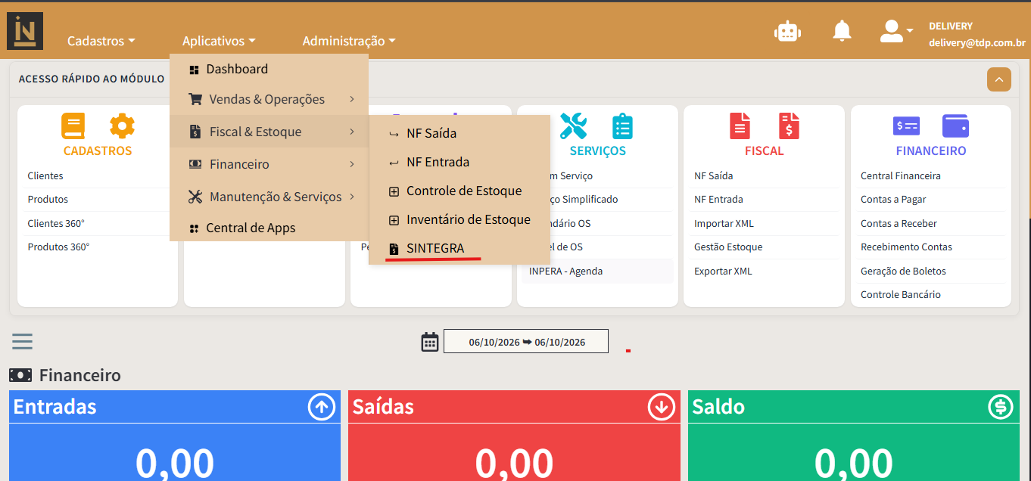The height and width of the screenshot is (481, 1031).
Task: Click the Financeiro money check icon
Action: click(x=906, y=126)
